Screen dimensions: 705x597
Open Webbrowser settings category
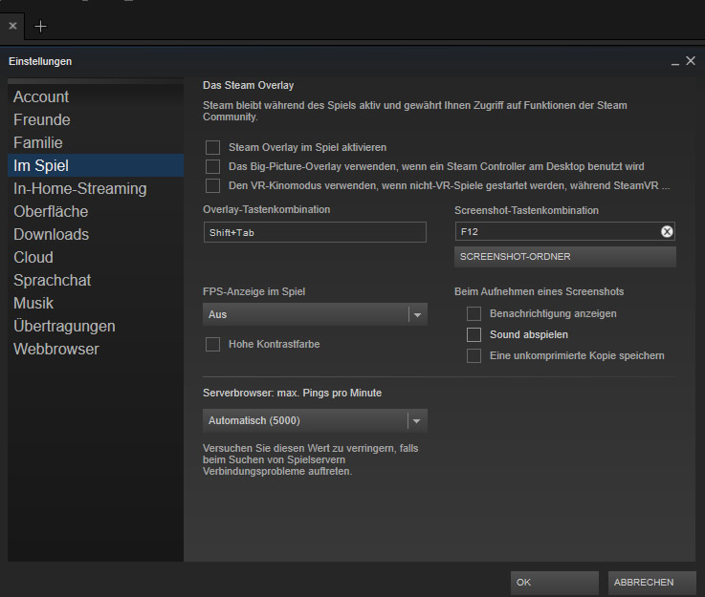pyautogui.click(x=96, y=349)
